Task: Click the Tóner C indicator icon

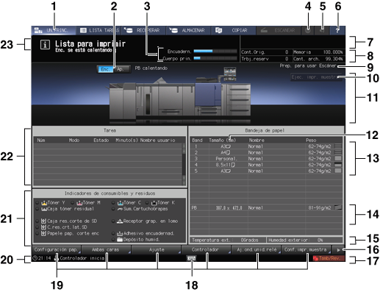Action: tap(120, 203)
